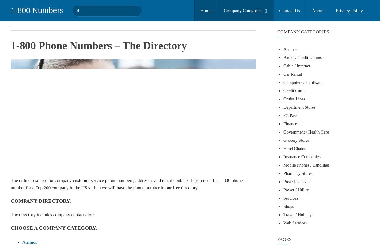
Task: Open Department Stores category
Action: 299,107
